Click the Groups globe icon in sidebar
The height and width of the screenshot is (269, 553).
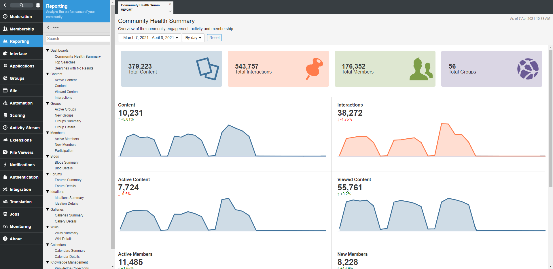coord(5,78)
